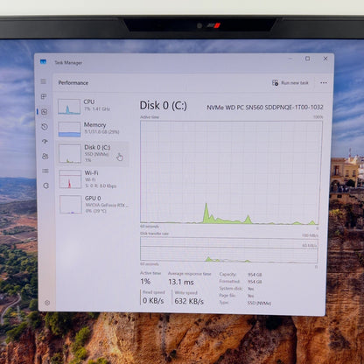The height and width of the screenshot is (364, 364).
Task: Select the Wi-Fi performance entry
Action: [x=94, y=179]
